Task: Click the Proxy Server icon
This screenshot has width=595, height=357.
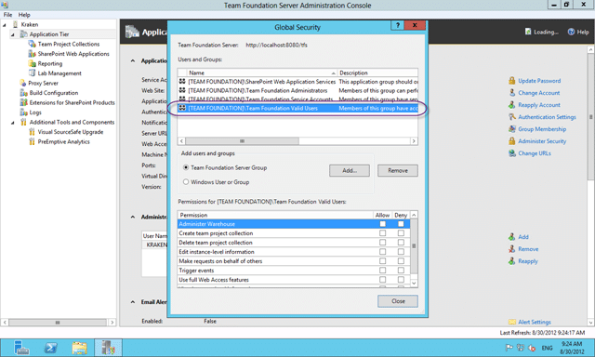Action: click(23, 83)
